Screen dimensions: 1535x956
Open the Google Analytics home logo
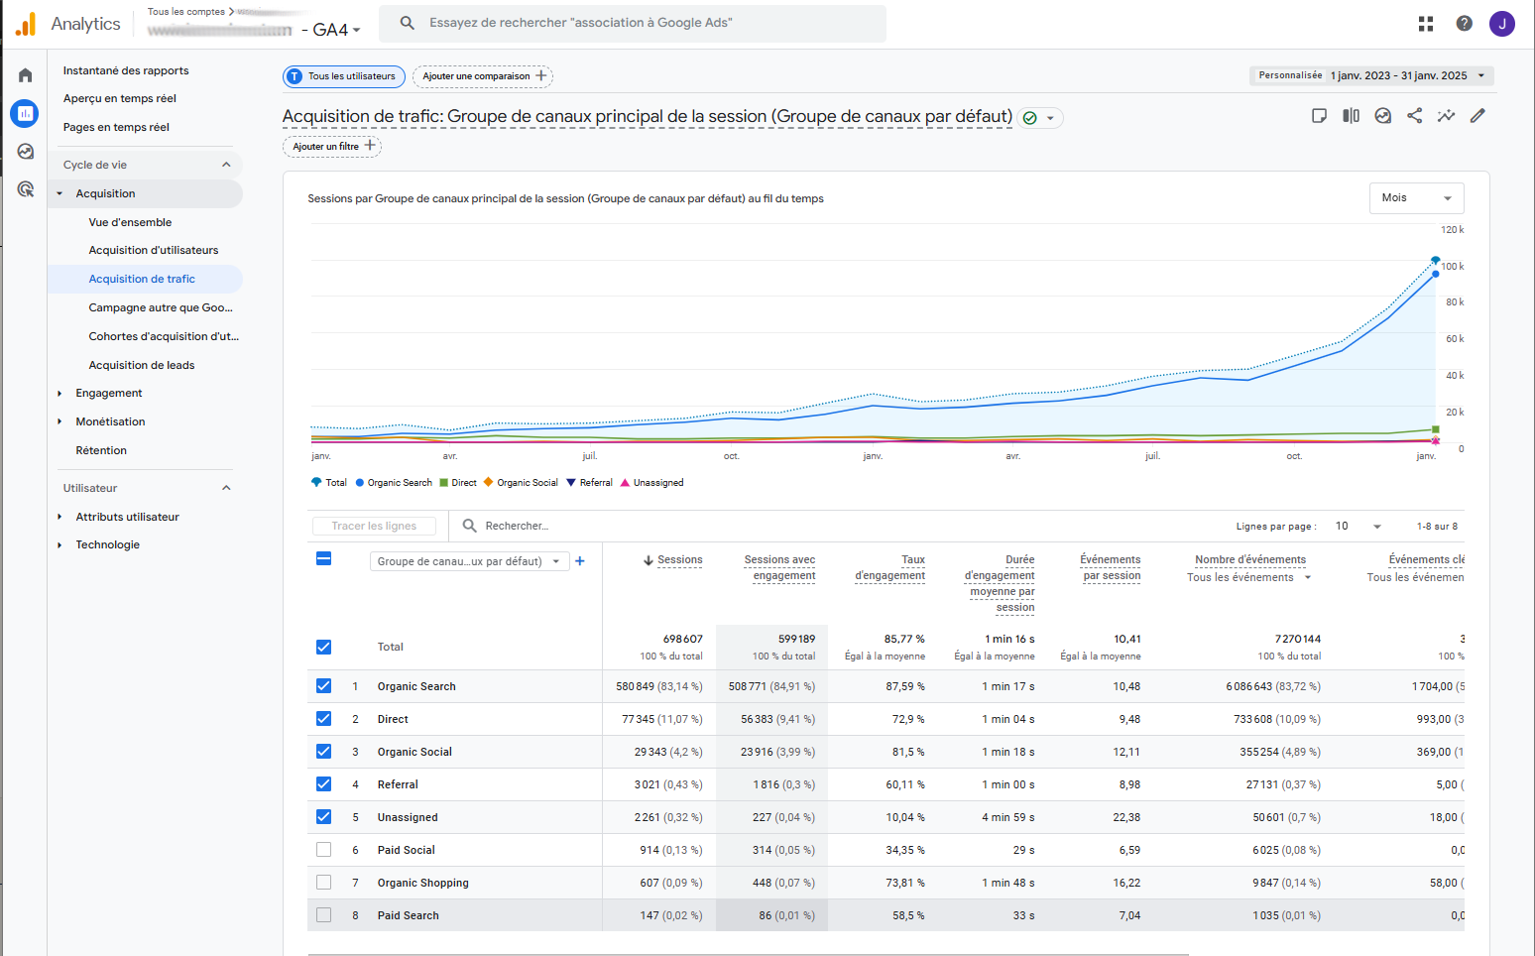(x=27, y=24)
